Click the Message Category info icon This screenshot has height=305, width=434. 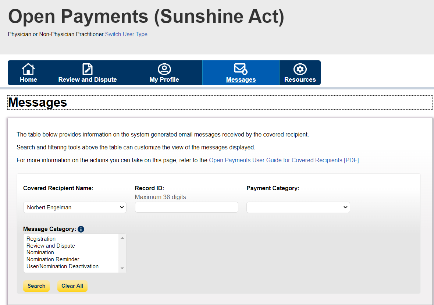(81, 229)
